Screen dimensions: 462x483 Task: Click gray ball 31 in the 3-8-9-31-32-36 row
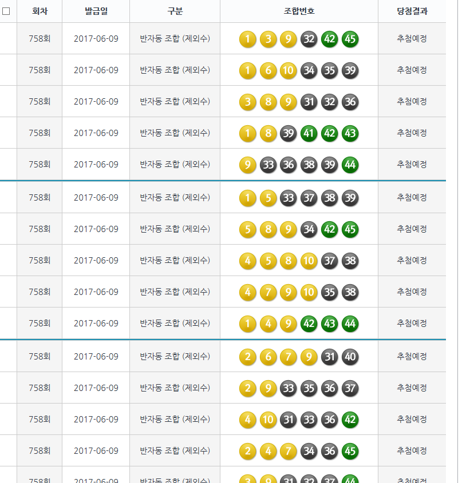(x=309, y=102)
